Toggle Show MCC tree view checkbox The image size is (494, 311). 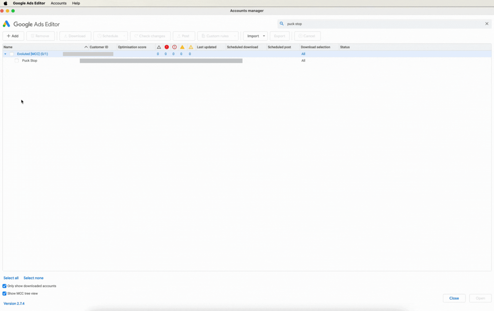[4, 293]
